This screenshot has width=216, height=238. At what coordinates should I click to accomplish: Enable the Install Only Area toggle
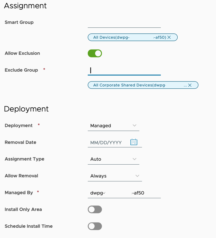point(95,210)
